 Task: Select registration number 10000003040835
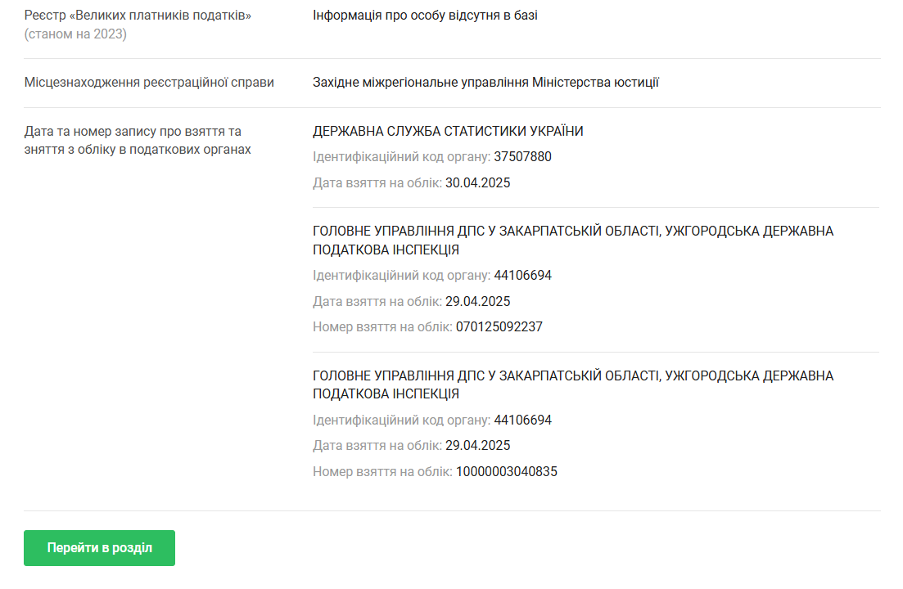pyautogui.click(x=506, y=472)
